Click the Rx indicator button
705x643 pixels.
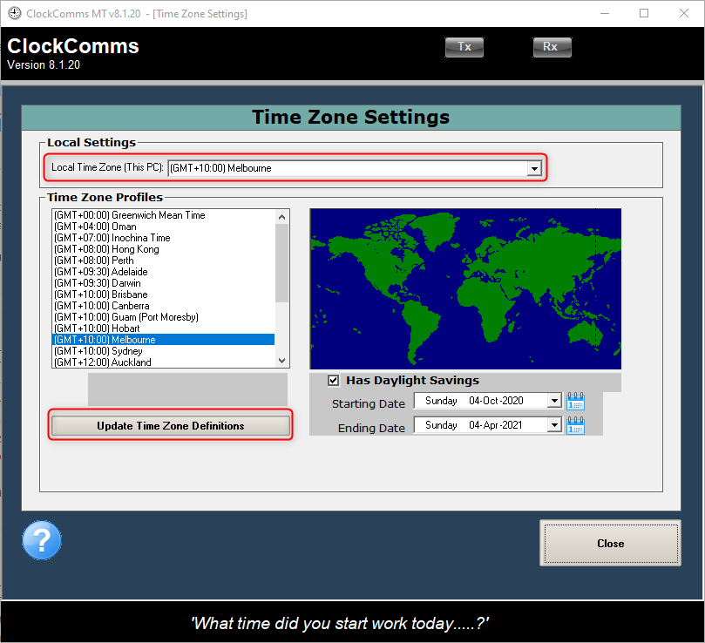552,47
